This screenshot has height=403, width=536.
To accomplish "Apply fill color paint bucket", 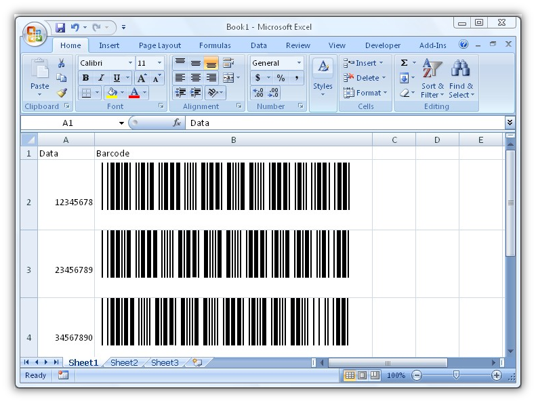I will [112, 93].
